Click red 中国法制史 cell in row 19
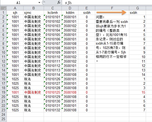Image resolution: width=152 pixels, height=122 pixels. 33,92
